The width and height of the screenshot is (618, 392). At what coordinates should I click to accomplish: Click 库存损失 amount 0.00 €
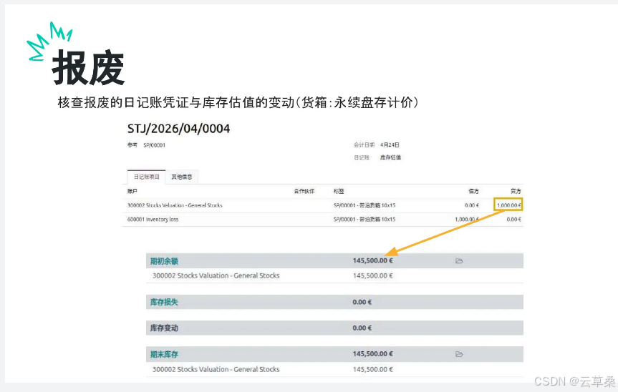(x=362, y=303)
